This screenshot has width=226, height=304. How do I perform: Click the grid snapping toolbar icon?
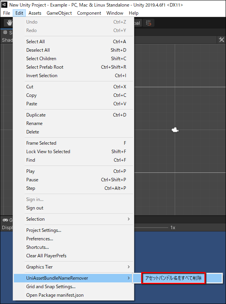click(x=148, y=23)
